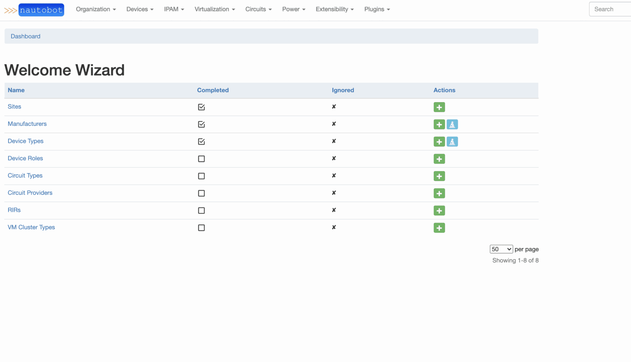
Task: Open the Extensibility dropdown menu
Action: click(x=335, y=9)
